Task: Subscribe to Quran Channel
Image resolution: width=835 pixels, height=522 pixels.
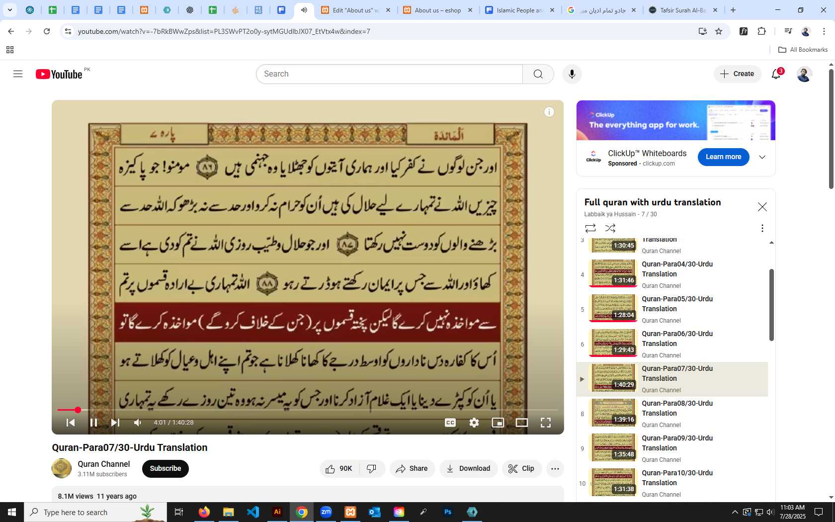Action: (x=166, y=469)
